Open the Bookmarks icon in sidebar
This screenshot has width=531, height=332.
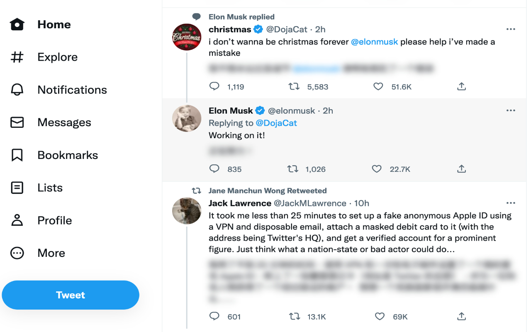click(17, 155)
